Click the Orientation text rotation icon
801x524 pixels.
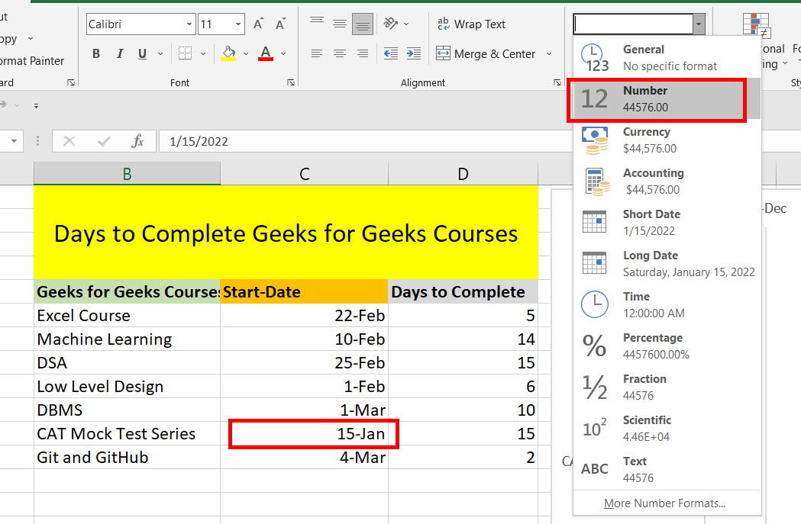point(391,24)
